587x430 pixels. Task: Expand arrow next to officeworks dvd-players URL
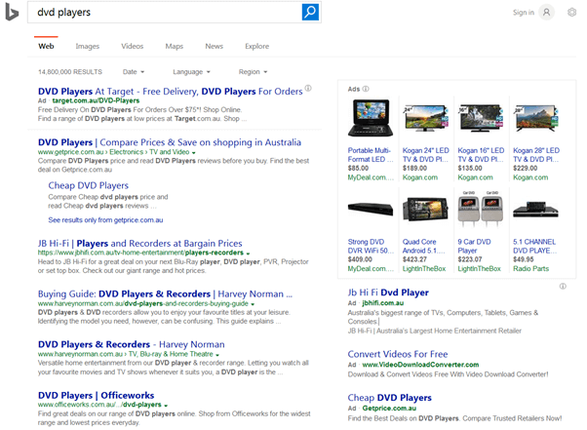[166, 406]
